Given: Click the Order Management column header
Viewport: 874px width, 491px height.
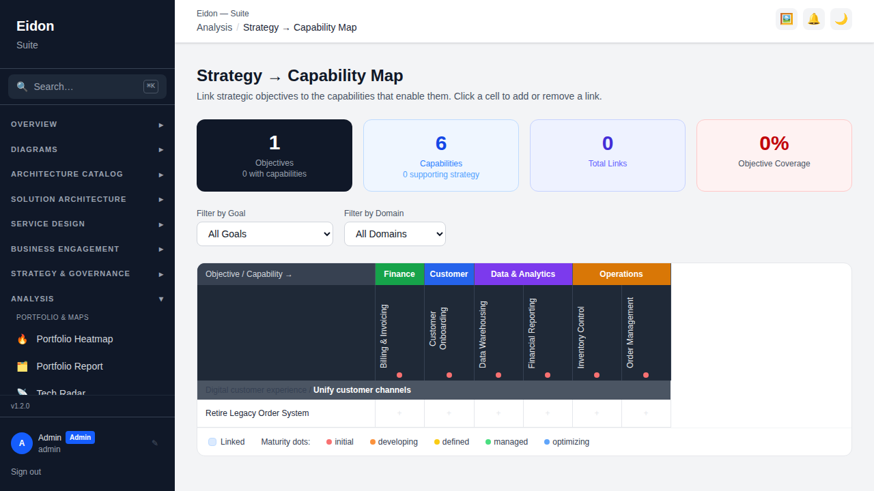Looking at the screenshot, I should pyautogui.click(x=646, y=333).
